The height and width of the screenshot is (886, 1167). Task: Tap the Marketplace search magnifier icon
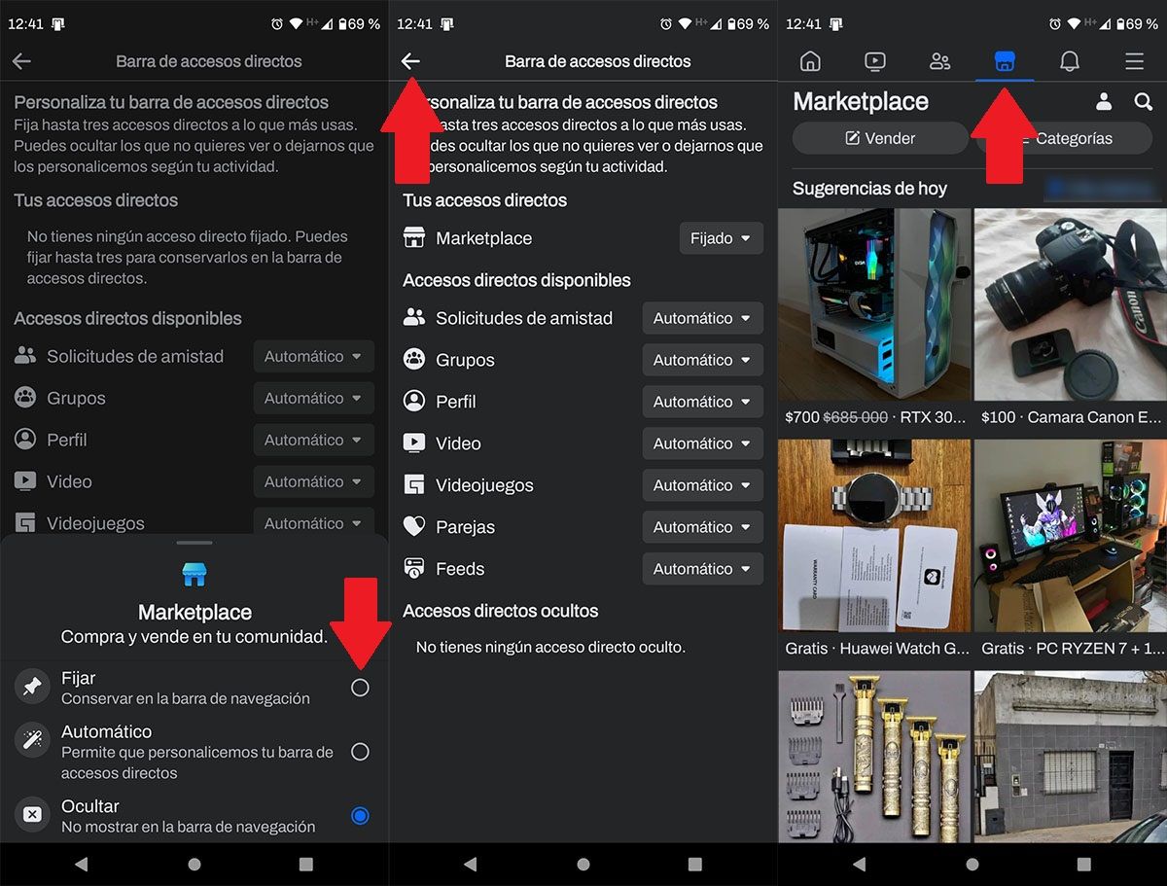point(1143,101)
